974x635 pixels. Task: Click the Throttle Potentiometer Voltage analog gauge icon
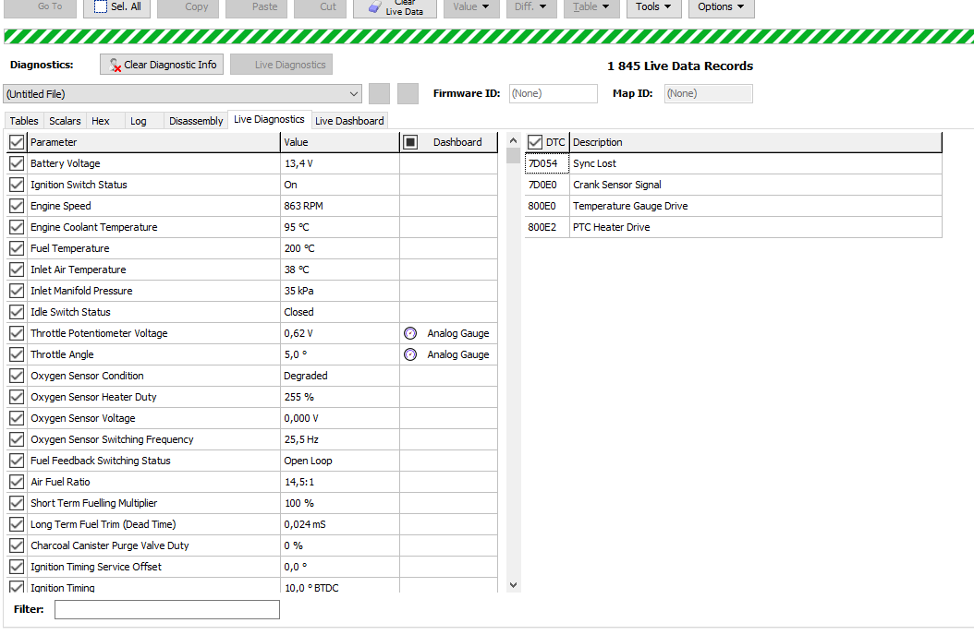[x=410, y=333]
